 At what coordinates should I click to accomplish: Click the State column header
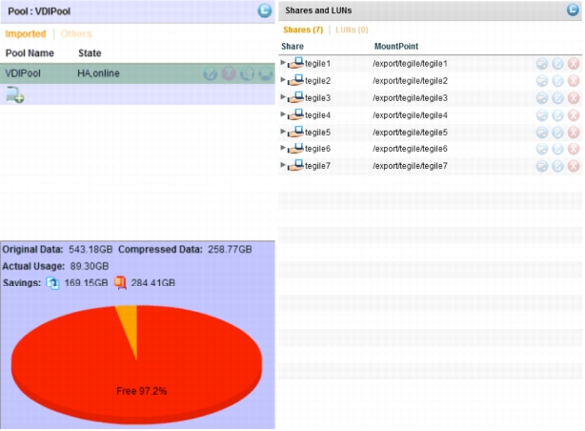pos(90,53)
